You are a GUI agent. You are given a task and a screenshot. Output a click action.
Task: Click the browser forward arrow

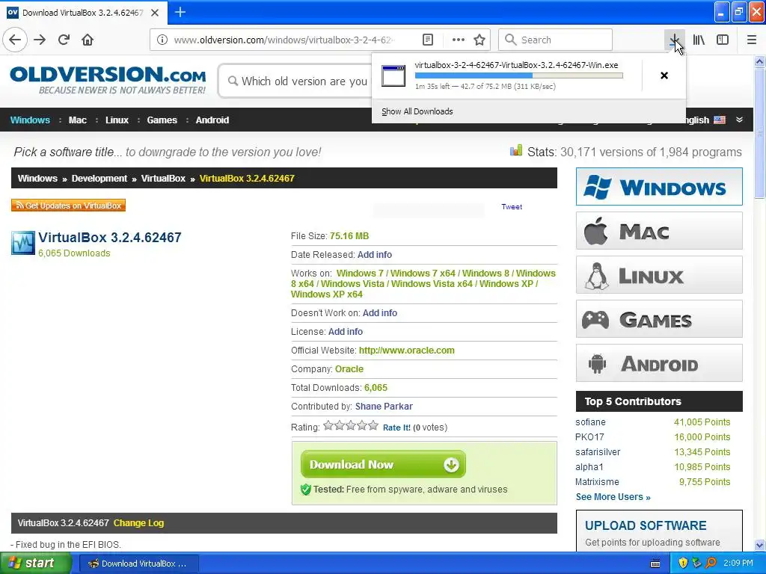[40, 40]
